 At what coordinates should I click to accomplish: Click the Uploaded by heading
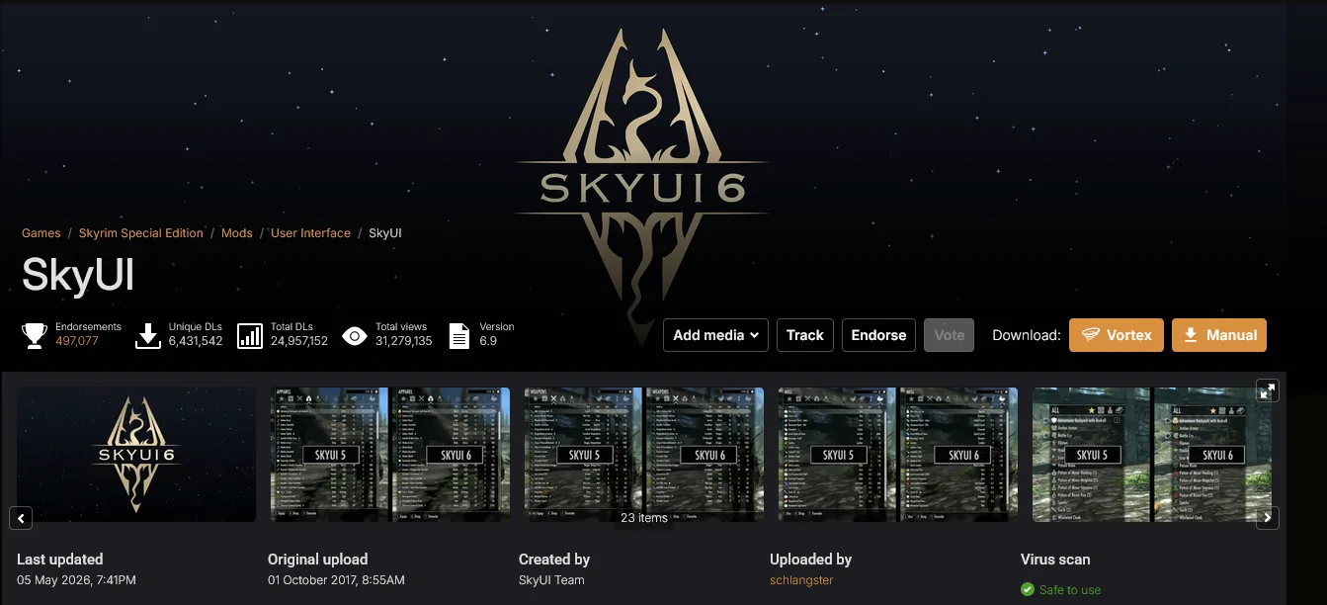click(x=810, y=560)
